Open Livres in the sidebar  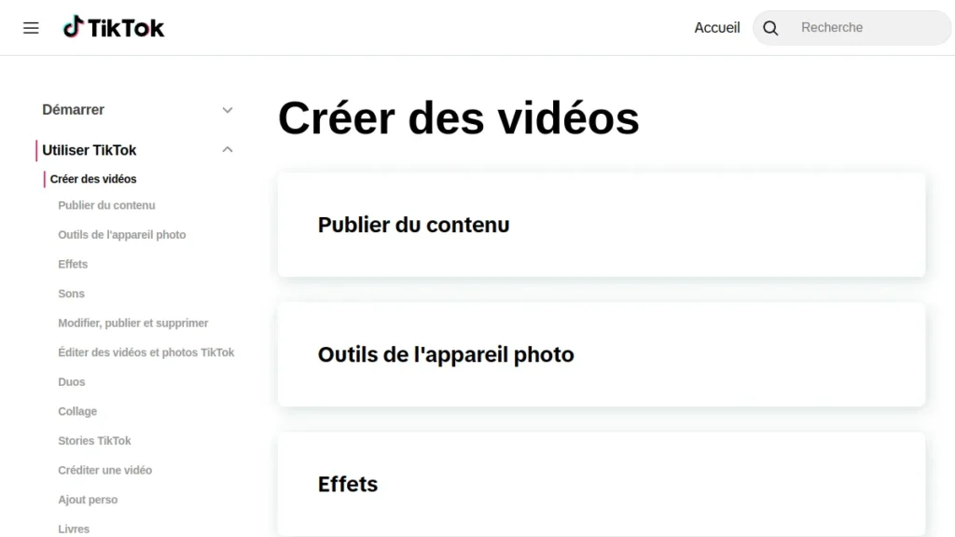[x=74, y=529]
